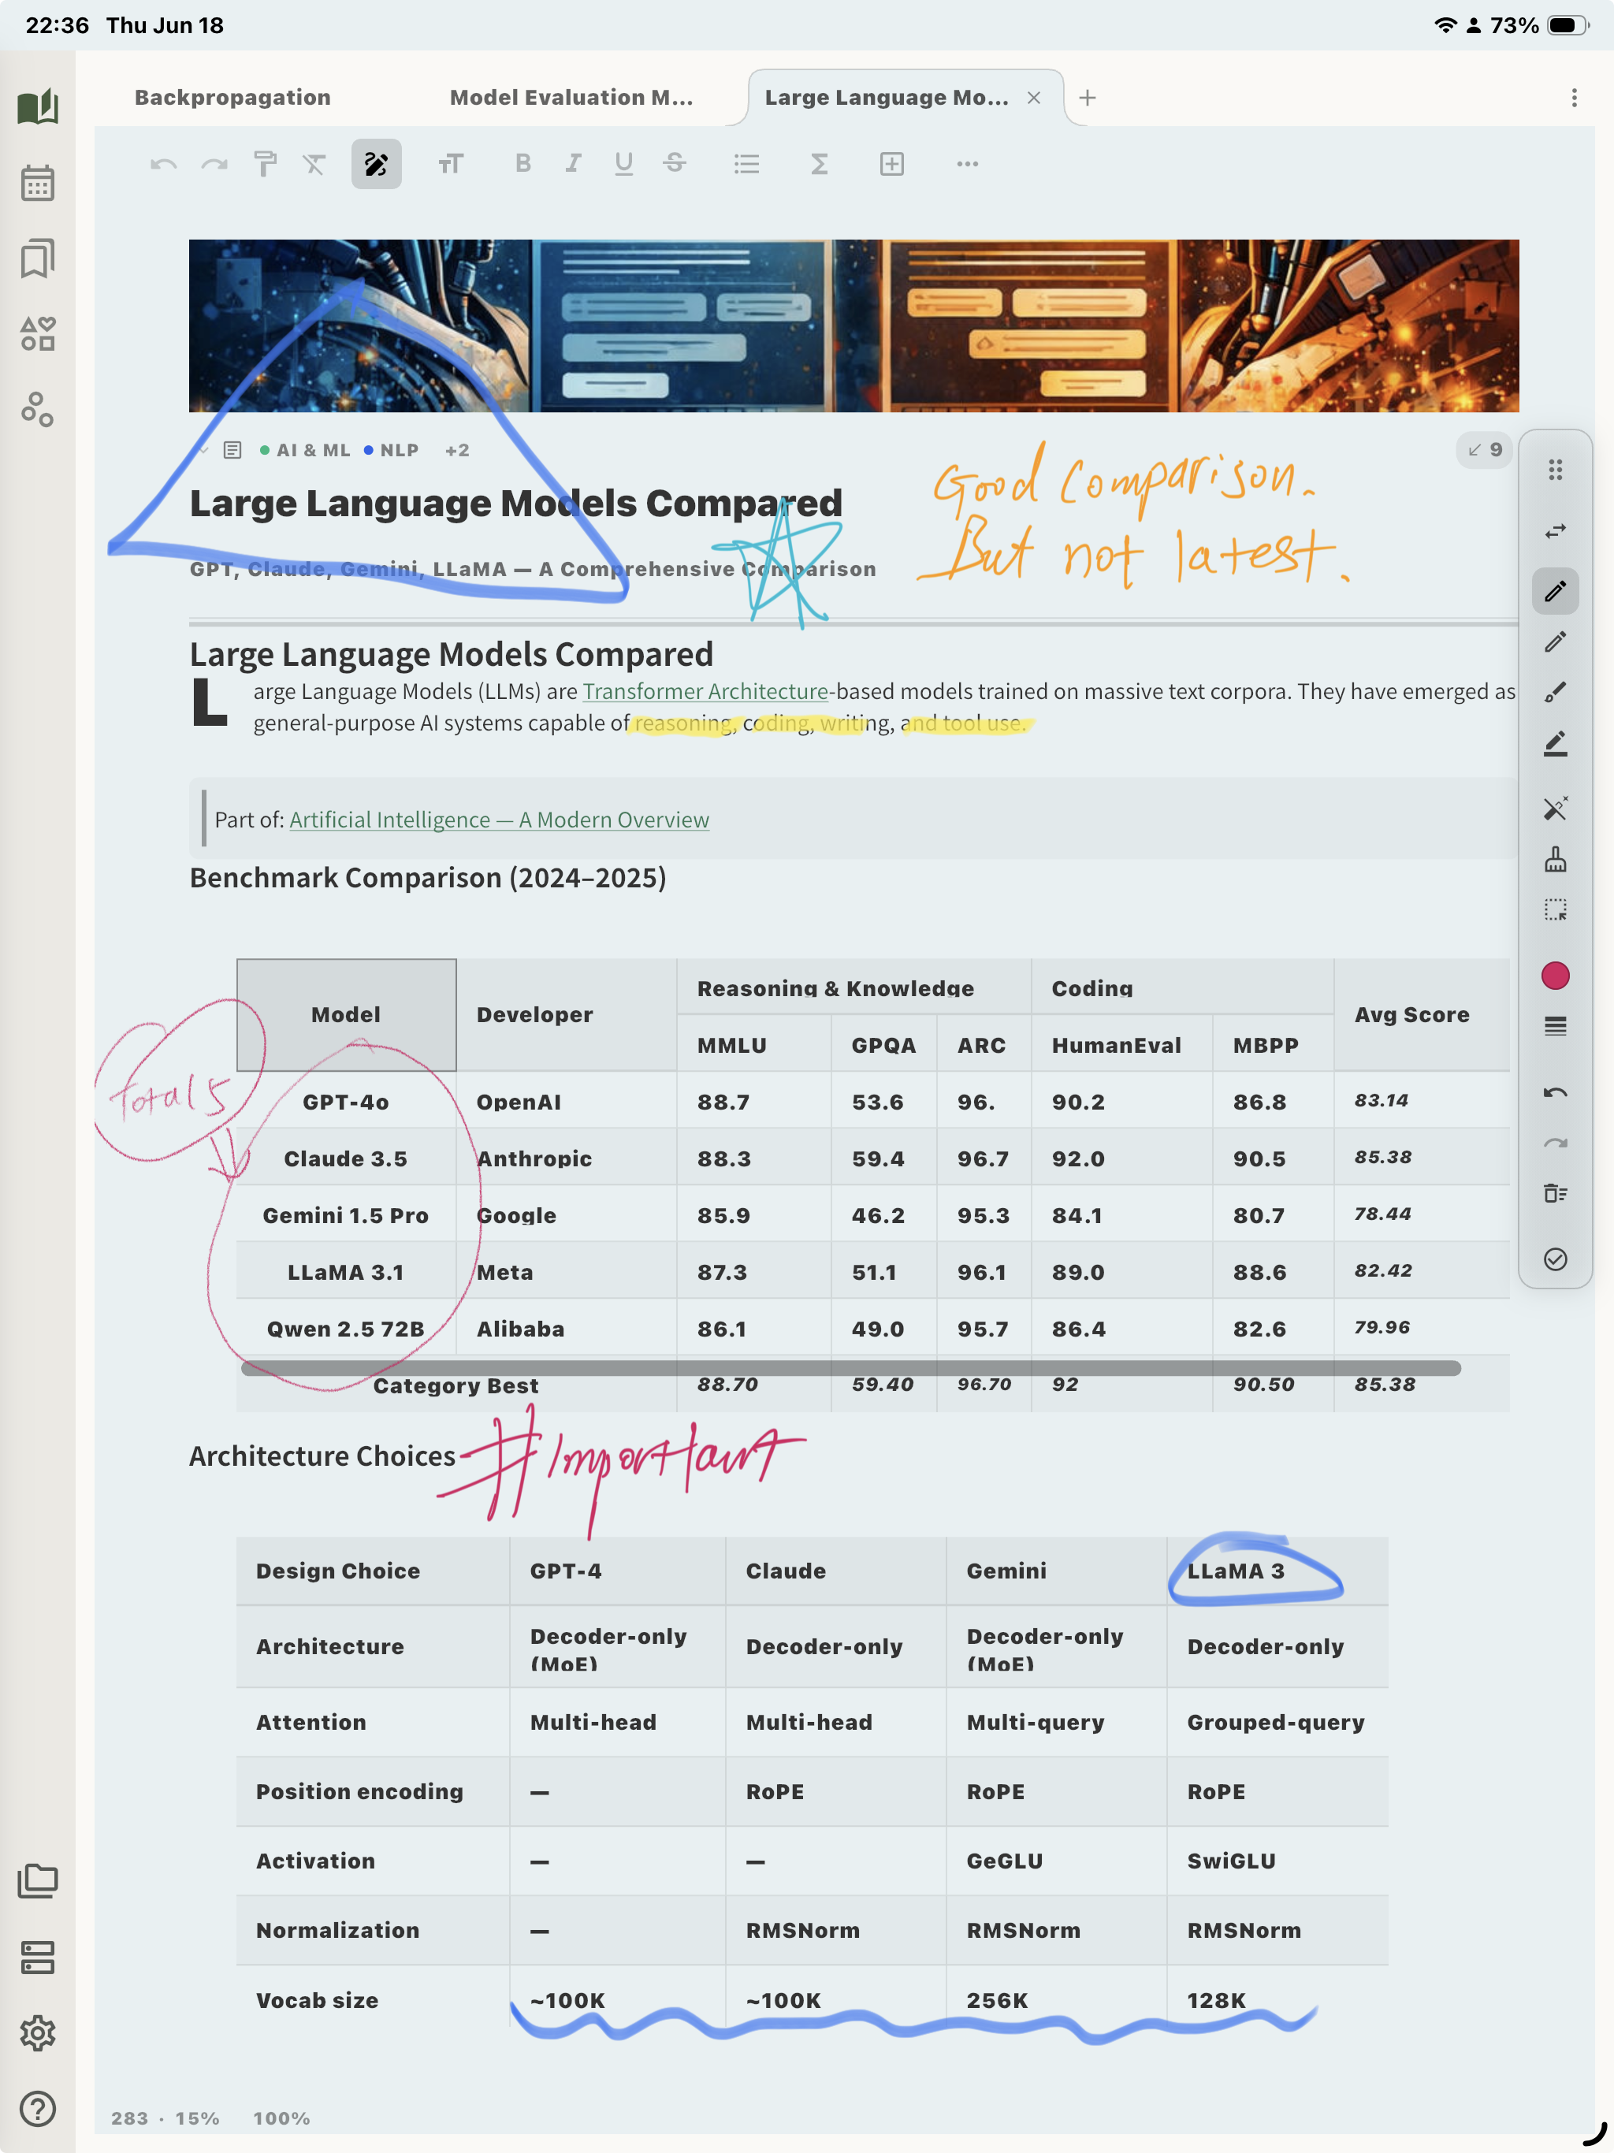The height and width of the screenshot is (2153, 1614).
Task: Open the list formatting options
Action: click(x=746, y=163)
